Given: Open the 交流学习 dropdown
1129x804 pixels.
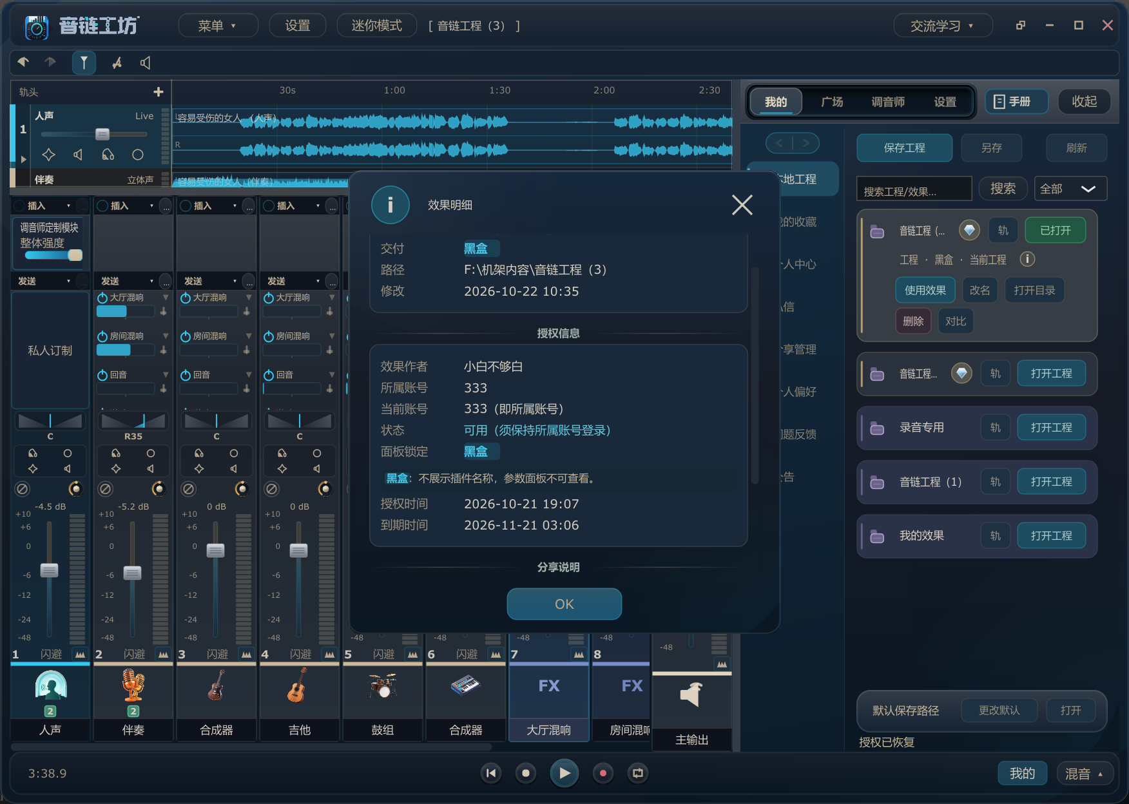Looking at the screenshot, I should 942,26.
